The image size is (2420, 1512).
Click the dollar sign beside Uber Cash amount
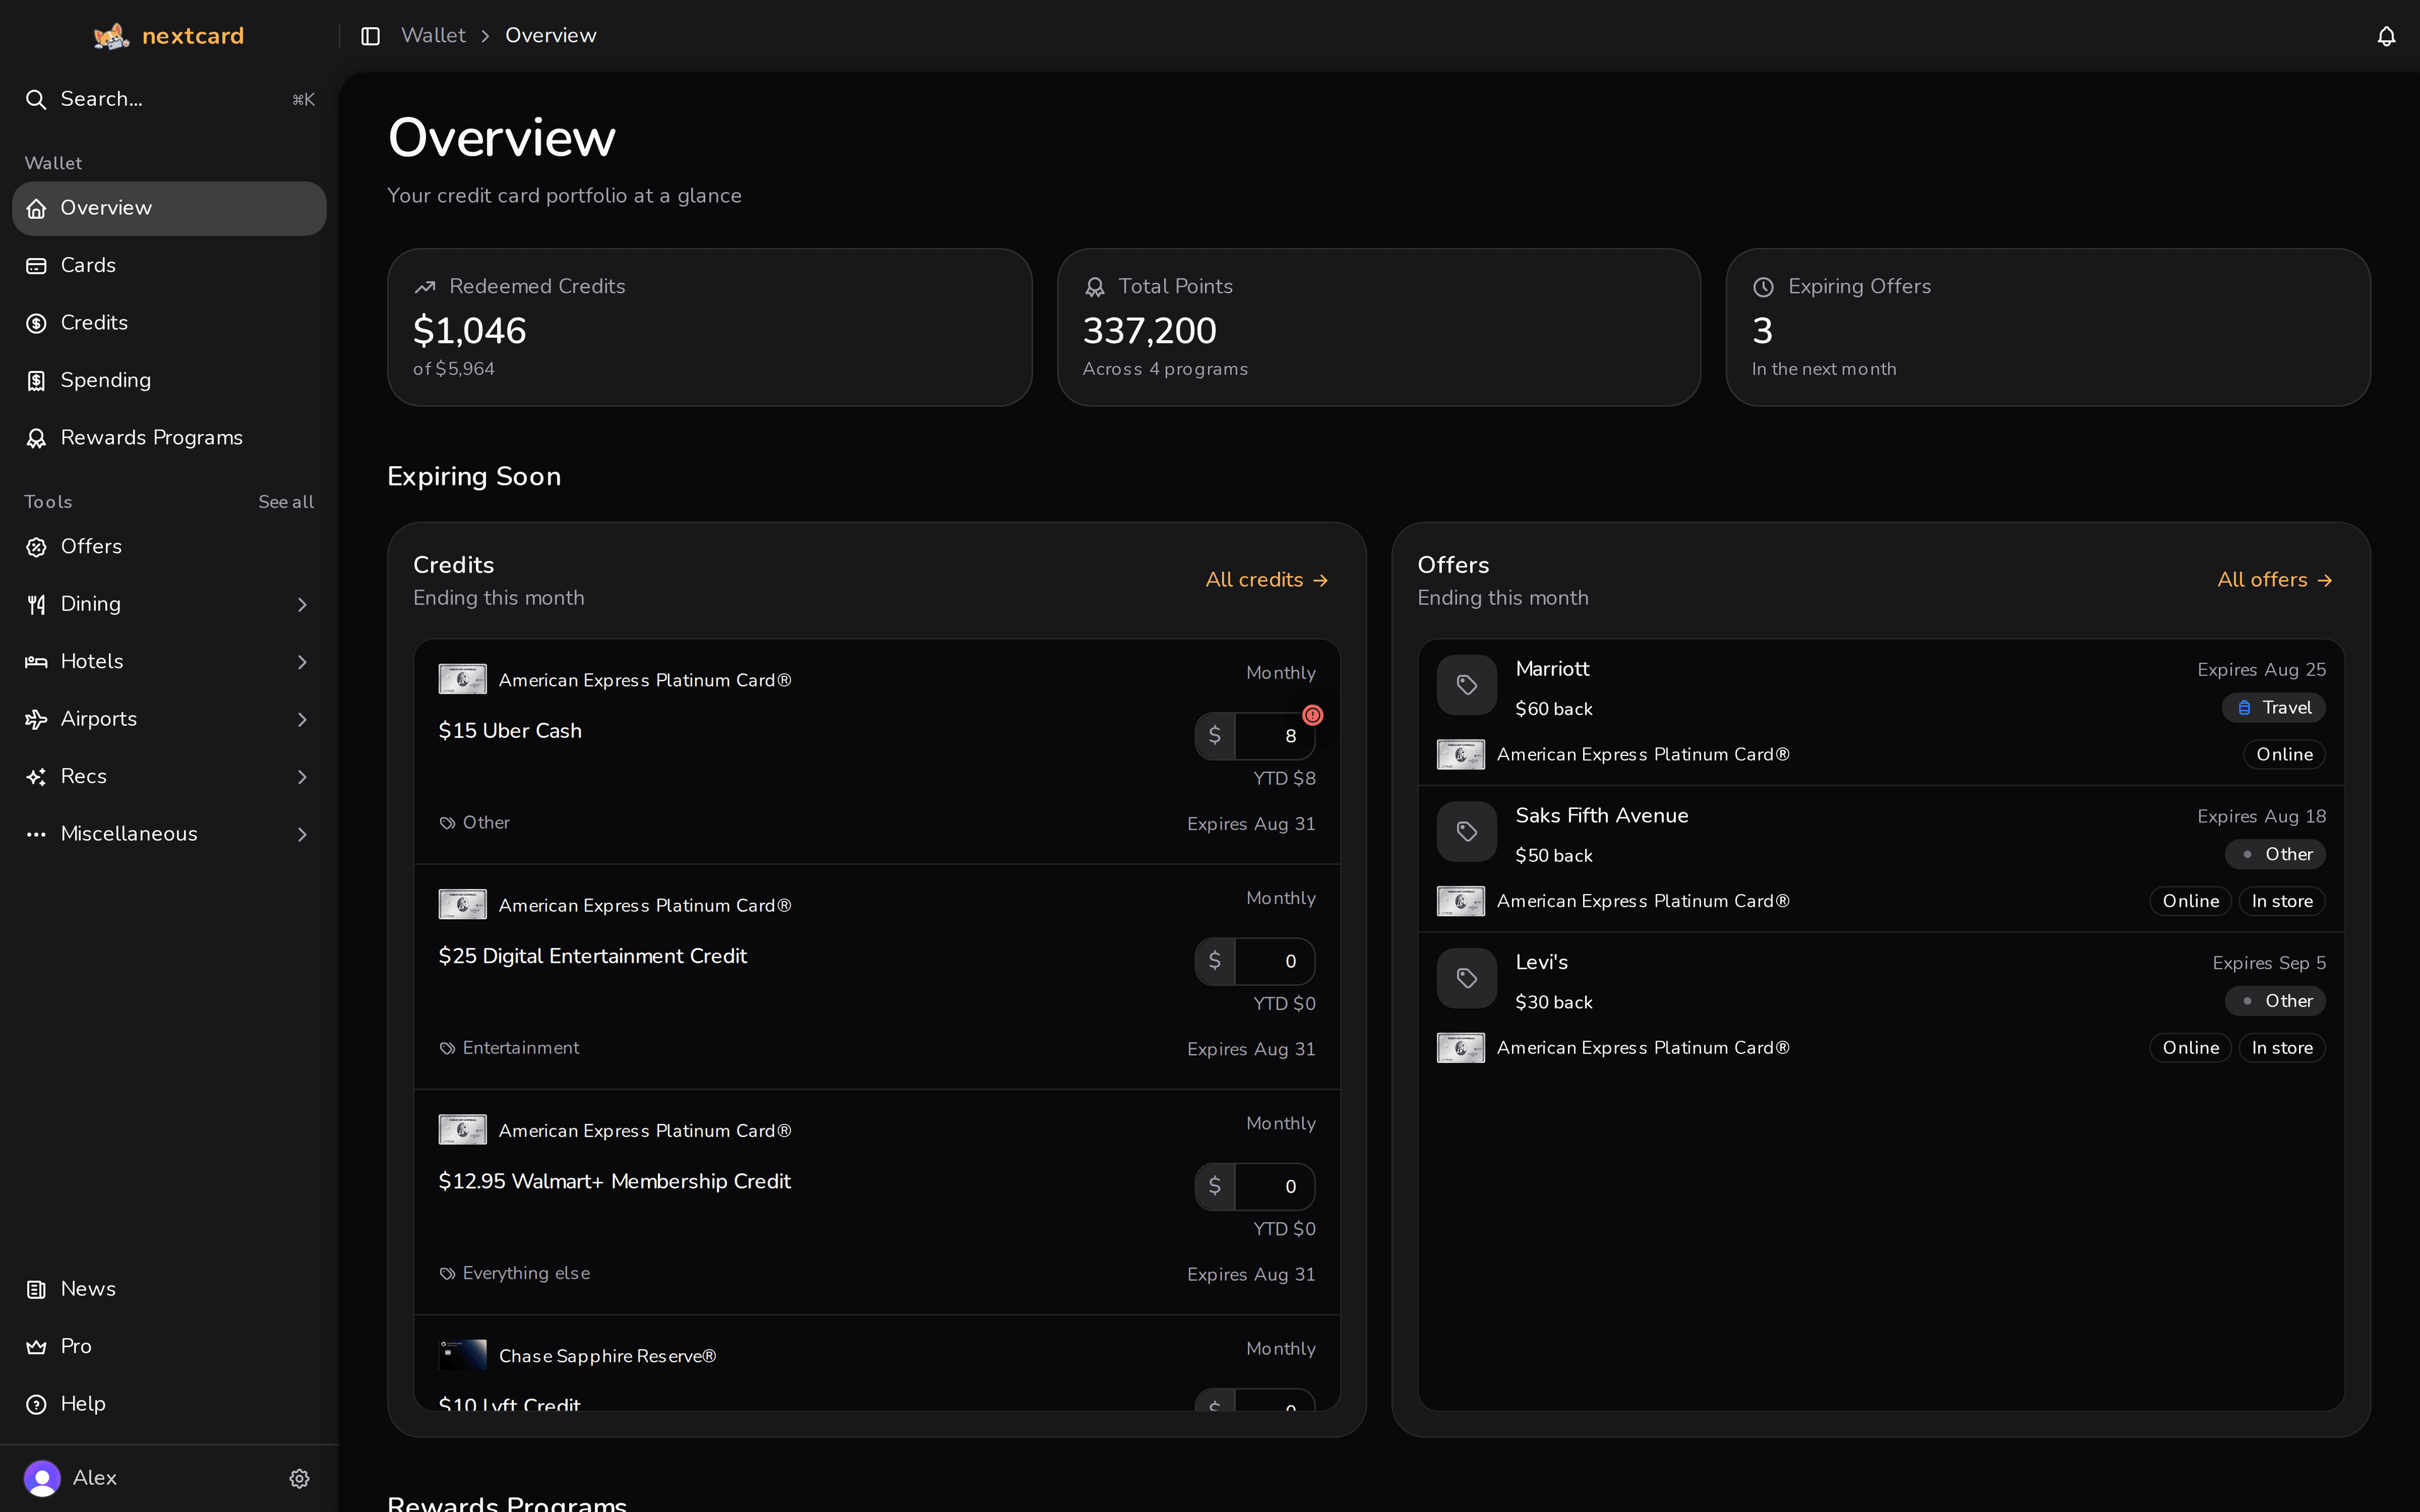click(x=1215, y=736)
